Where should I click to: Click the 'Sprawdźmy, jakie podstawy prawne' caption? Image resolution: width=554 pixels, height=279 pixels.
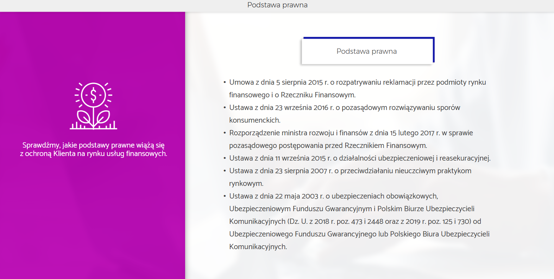(x=93, y=145)
